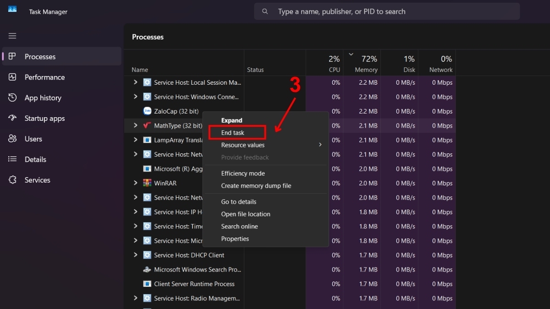The image size is (550, 309).
Task: Expand the LampArray Translator process
Action: click(135, 140)
